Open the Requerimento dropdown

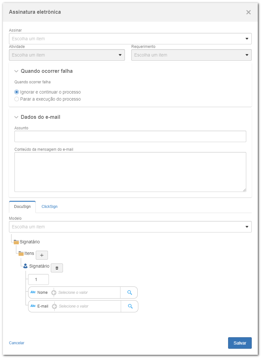tap(191, 55)
